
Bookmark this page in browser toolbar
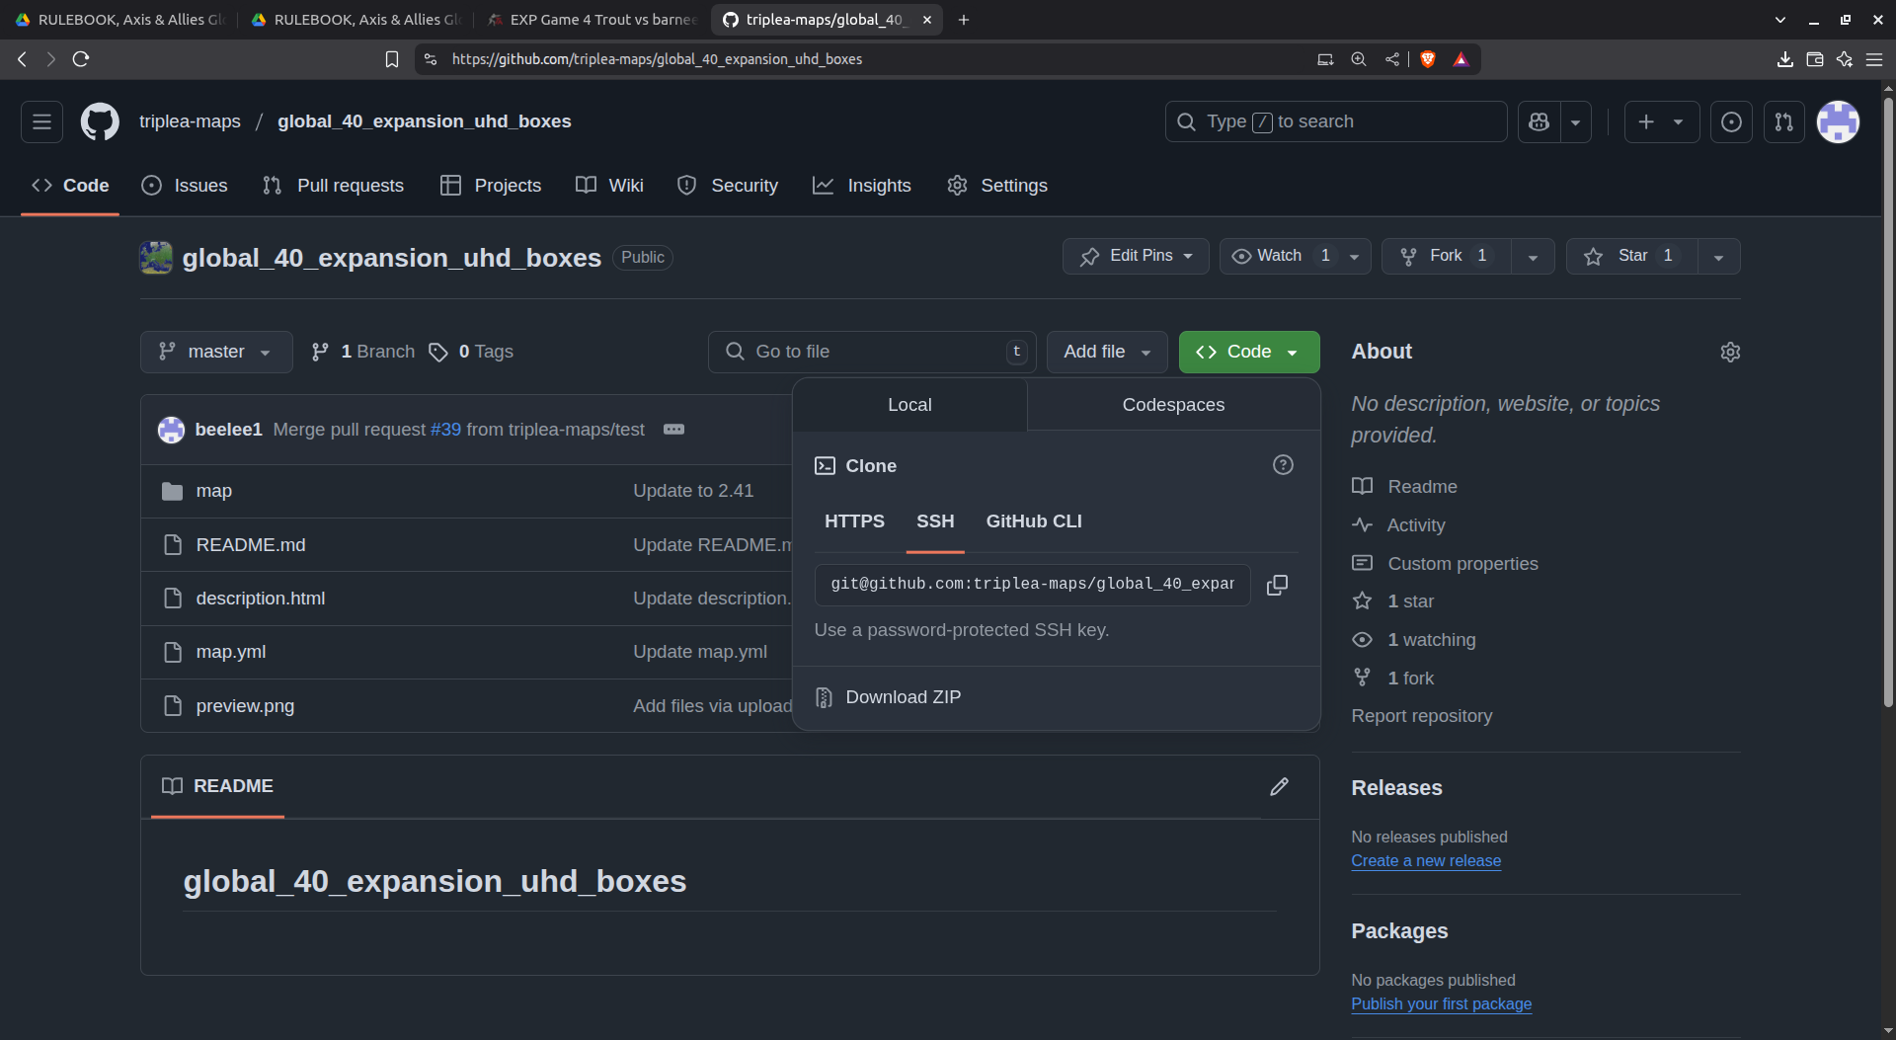point(392,59)
